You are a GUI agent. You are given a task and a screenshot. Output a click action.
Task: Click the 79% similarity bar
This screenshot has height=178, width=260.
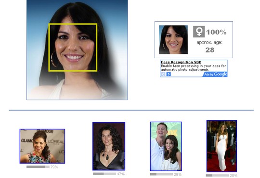click(x=38, y=167)
